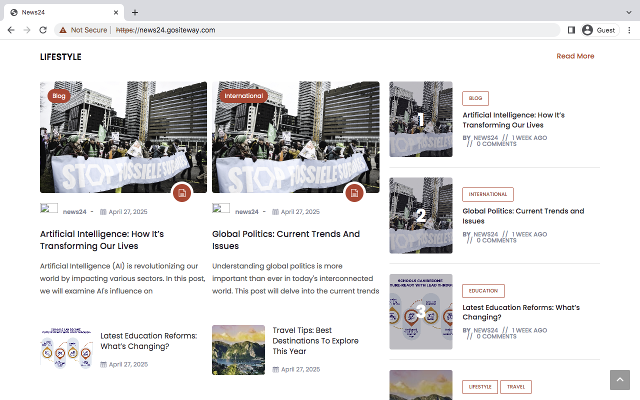Click the address bar URL
Screen dimensions: 640x400
[x=165, y=30]
